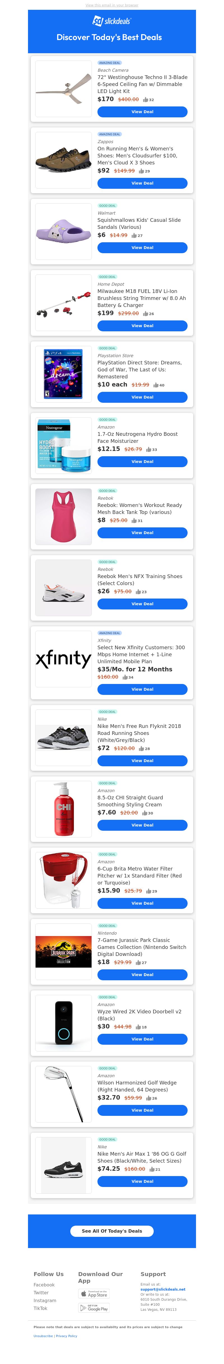Open the Facebook link under Follow Us

(44, 1285)
